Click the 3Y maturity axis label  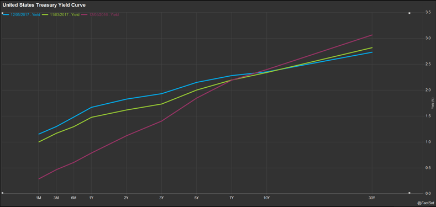[161, 198]
